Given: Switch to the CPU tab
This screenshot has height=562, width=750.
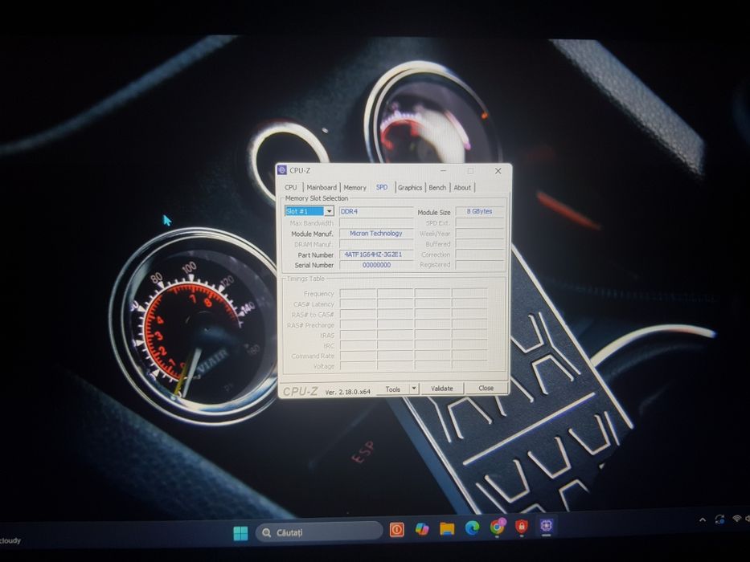Looking at the screenshot, I should click(291, 187).
